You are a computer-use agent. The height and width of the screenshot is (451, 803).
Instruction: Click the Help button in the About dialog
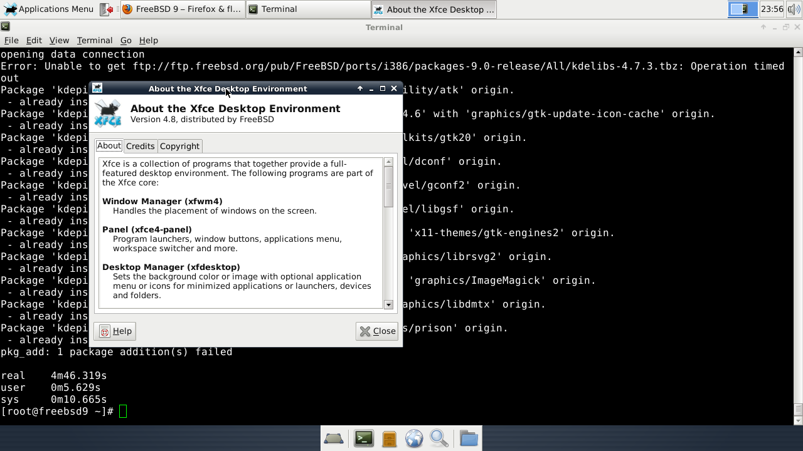[x=115, y=331]
